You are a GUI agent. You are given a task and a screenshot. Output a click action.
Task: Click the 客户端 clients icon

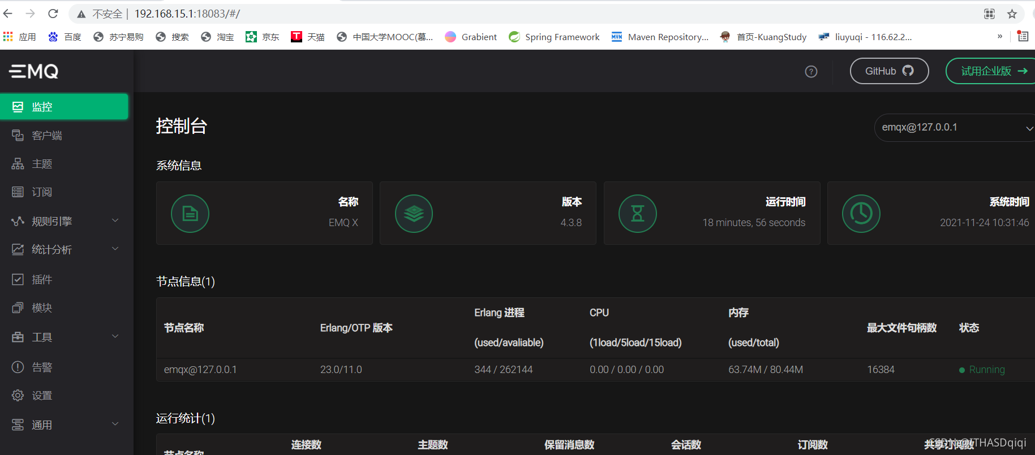pyautogui.click(x=18, y=136)
